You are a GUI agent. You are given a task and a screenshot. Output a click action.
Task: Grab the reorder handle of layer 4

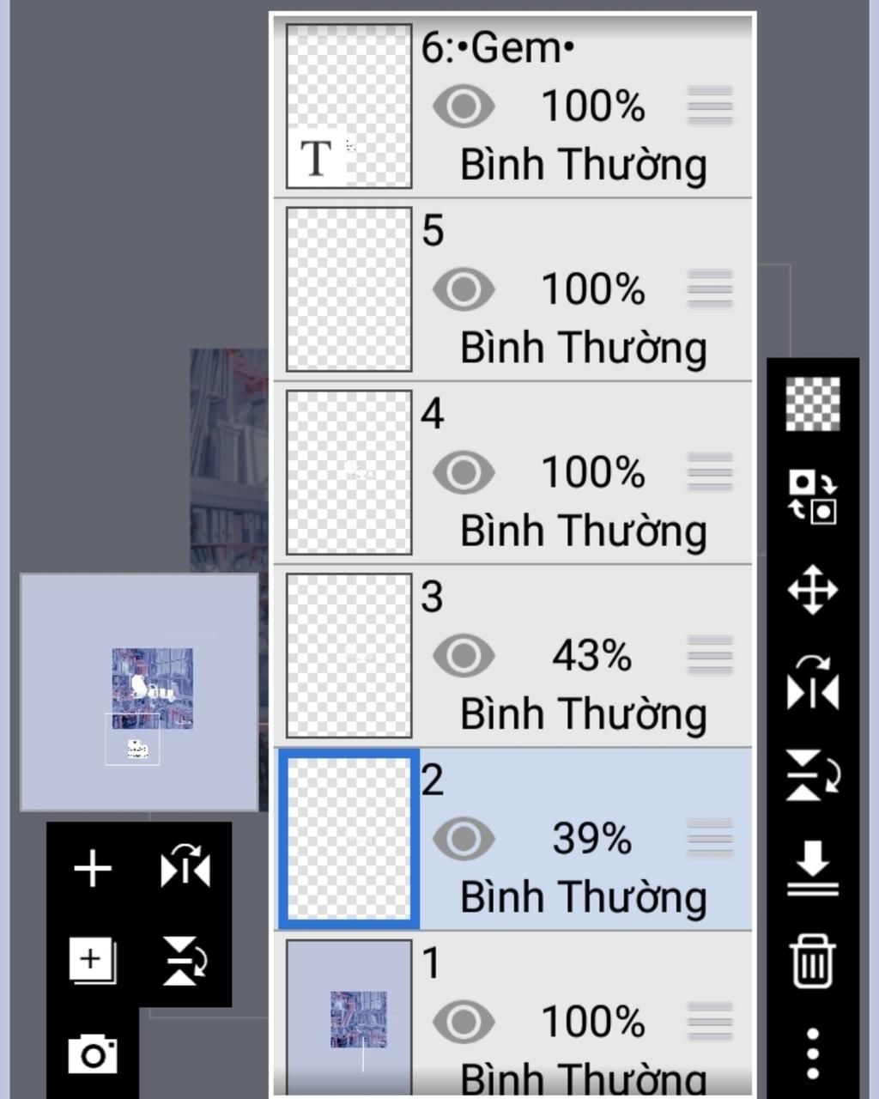(x=710, y=472)
